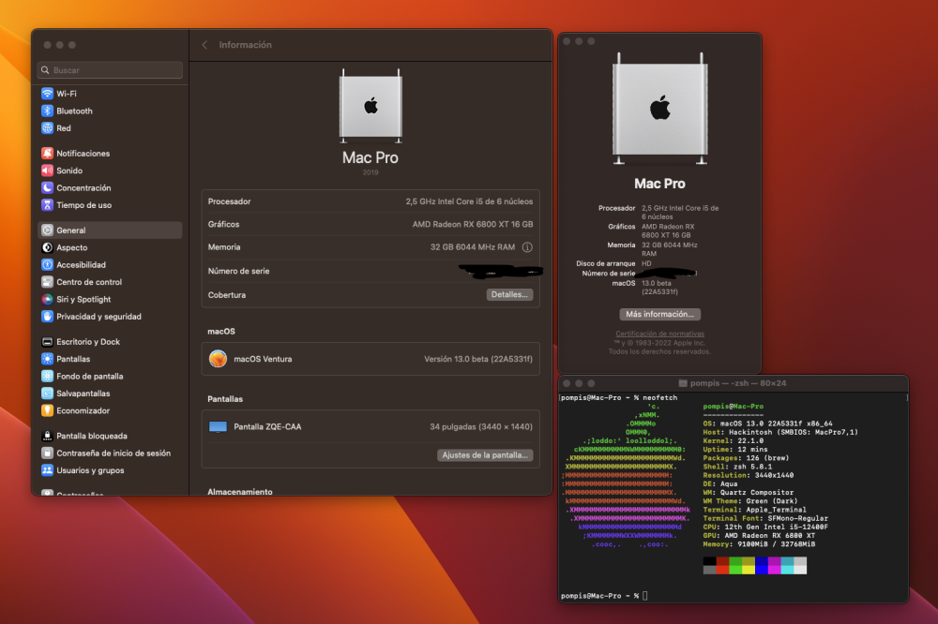Open the Sonido speaker icon
This screenshot has width=938, height=624.
[47, 171]
